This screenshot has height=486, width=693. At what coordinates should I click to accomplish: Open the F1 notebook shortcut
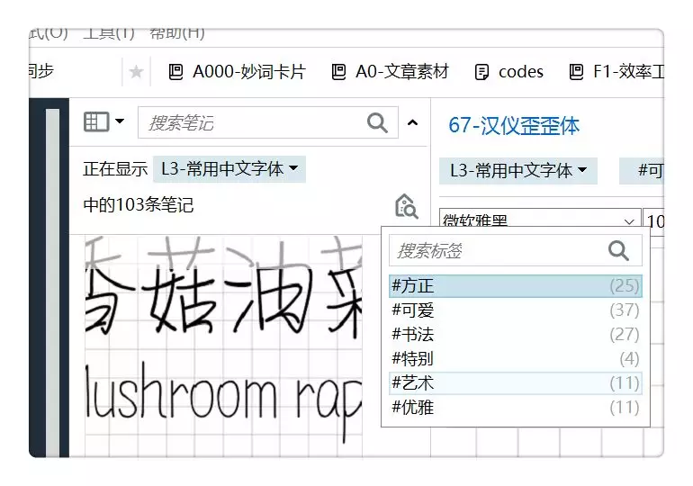click(616, 72)
